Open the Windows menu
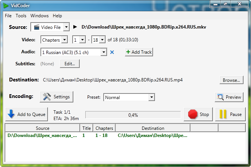 [x=39, y=16]
